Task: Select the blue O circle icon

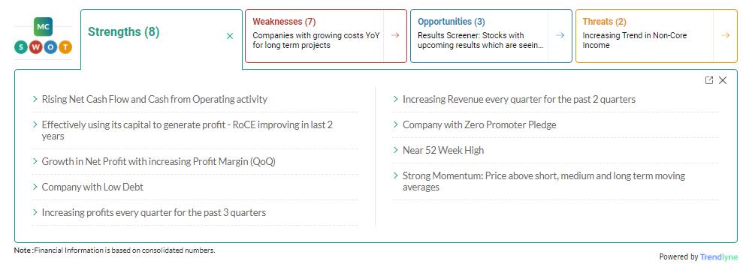Action: (50, 47)
